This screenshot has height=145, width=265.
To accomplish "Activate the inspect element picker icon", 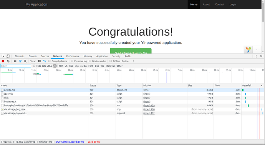I will click(3, 56).
